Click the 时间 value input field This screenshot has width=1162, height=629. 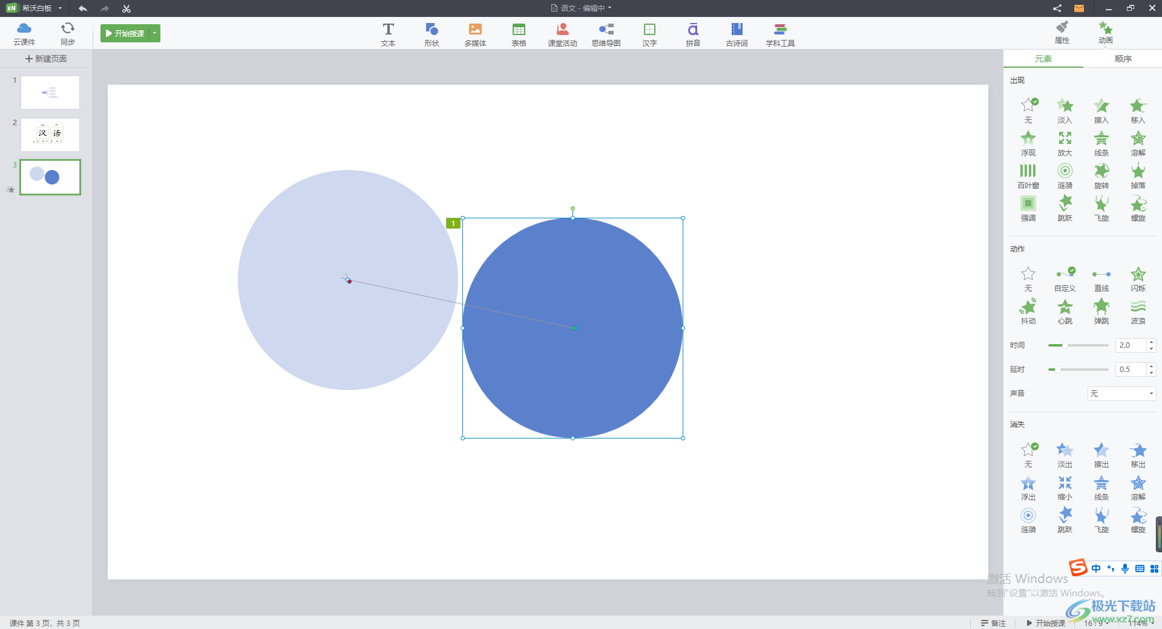[x=1131, y=345]
